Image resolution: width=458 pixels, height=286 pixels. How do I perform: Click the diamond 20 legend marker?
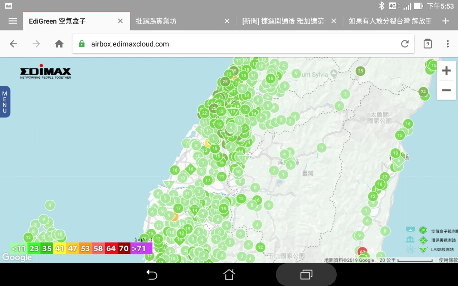click(x=423, y=240)
